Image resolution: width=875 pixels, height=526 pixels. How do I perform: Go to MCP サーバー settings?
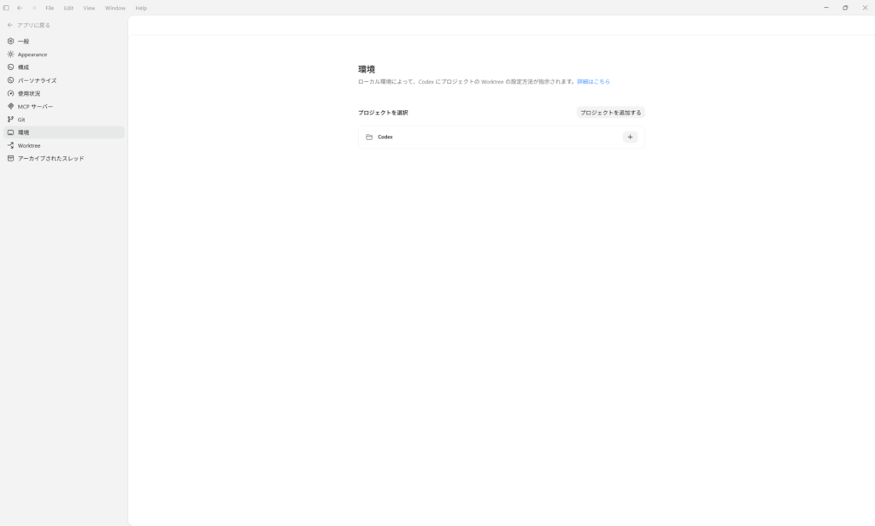tap(35, 107)
